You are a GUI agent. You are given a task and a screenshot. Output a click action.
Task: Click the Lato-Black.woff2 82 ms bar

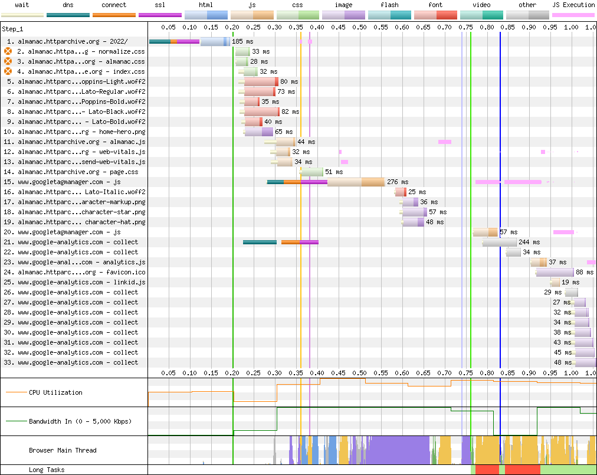[261, 112]
